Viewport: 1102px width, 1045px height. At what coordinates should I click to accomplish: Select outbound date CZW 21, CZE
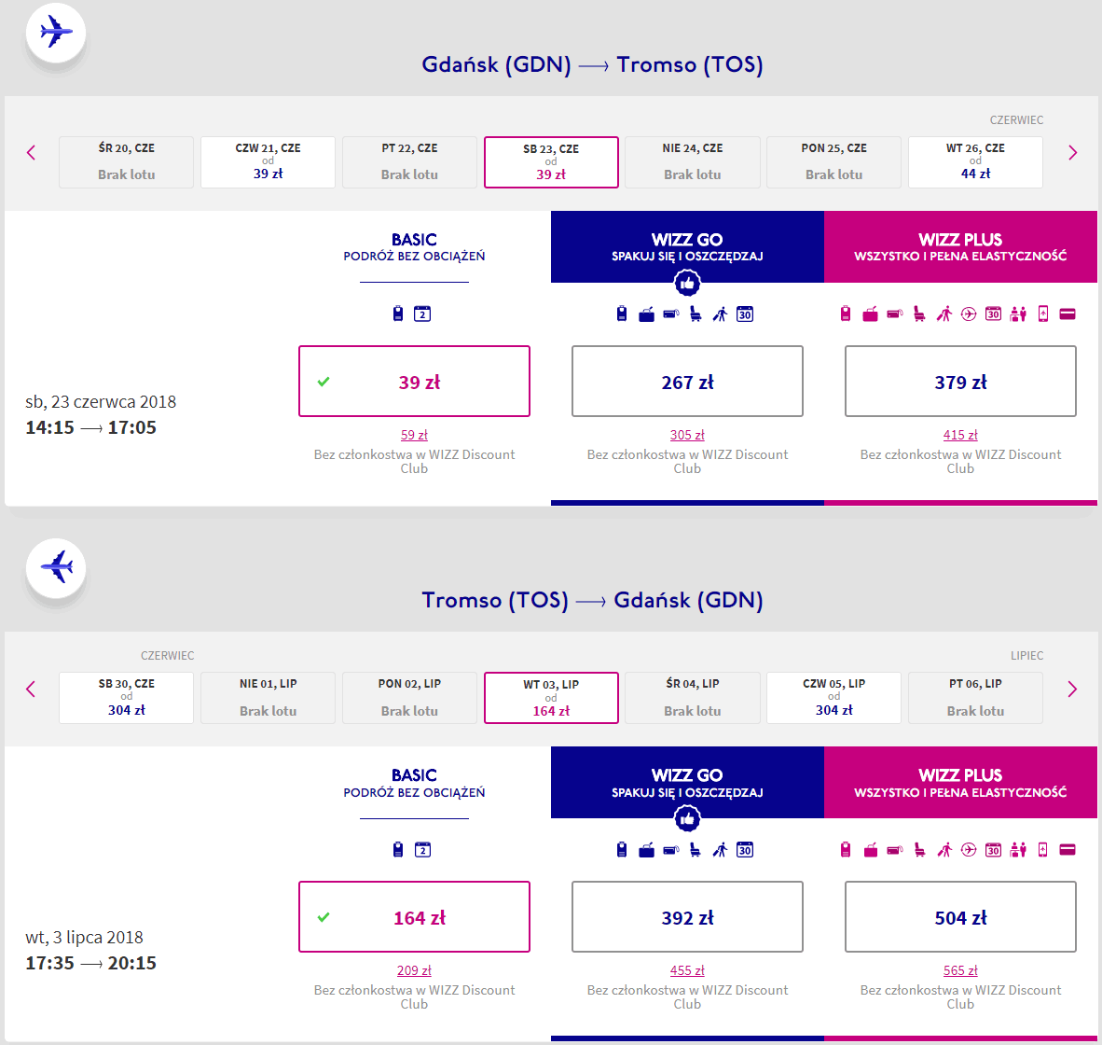(x=268, y=162)
